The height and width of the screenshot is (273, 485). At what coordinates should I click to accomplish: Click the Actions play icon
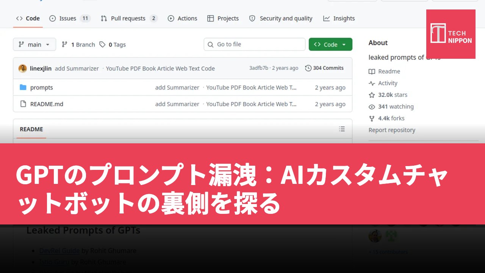[171, 18]
